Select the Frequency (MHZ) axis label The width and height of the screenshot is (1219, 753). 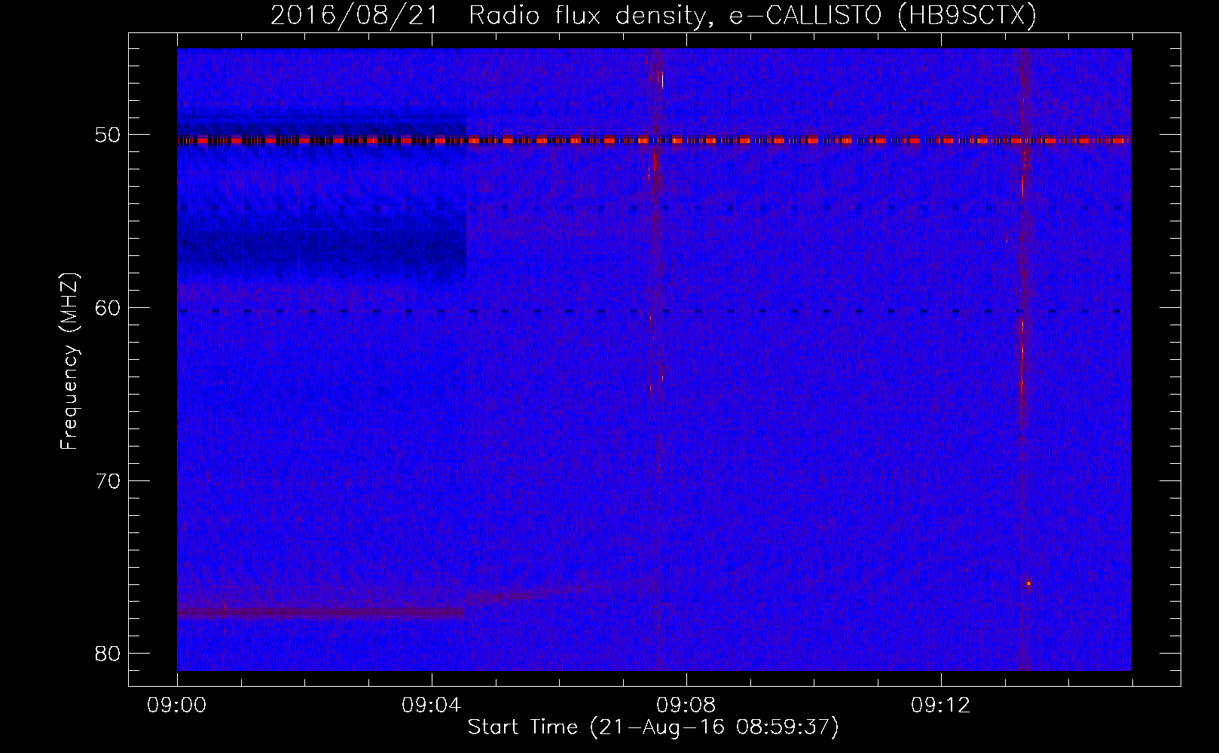click(69, 361)
